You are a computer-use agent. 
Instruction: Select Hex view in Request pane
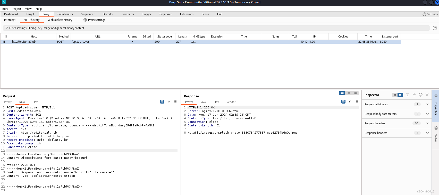click(x=35, y=102)
